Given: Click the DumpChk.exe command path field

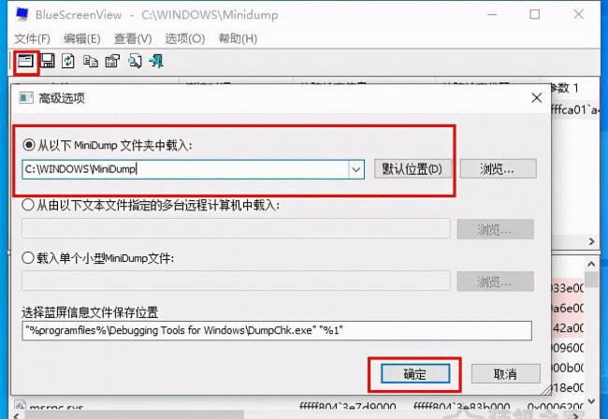Looking at the screenshot, I should coord(277,331).
